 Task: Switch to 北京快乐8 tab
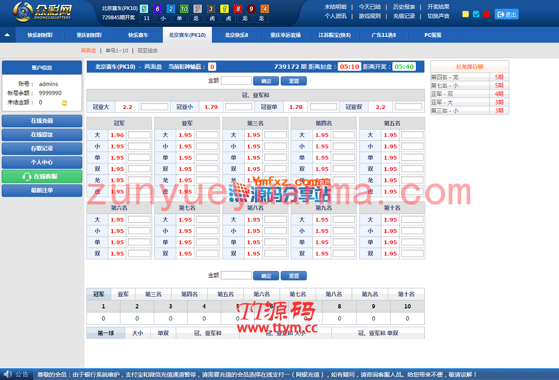pos(236,35)
